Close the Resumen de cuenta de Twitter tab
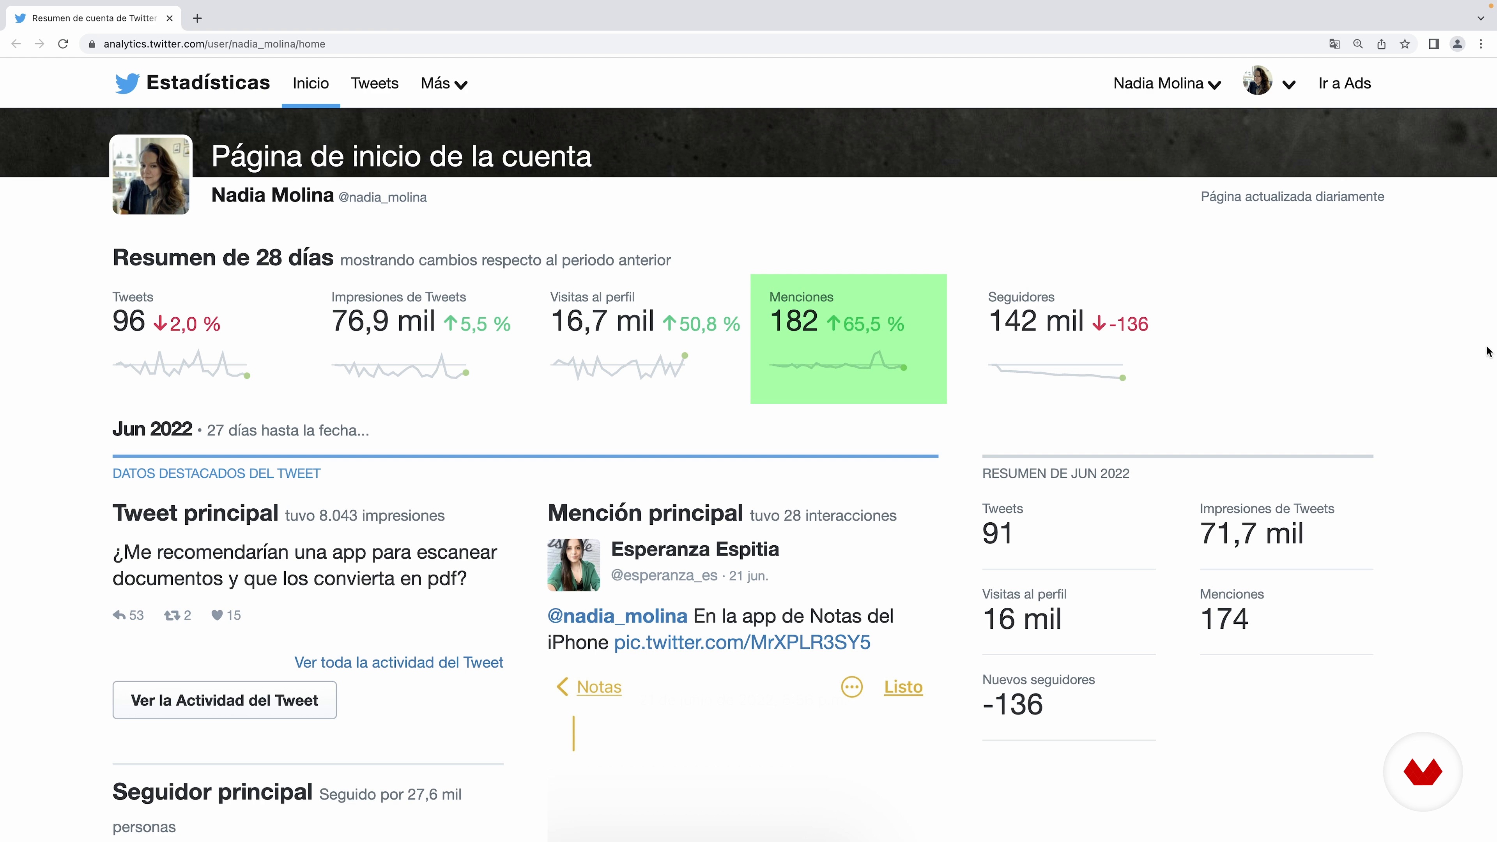 (170, 18)
